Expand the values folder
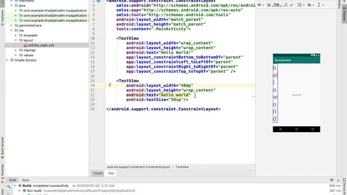Screen dimensions: 347x195 [x=16, y=55]
